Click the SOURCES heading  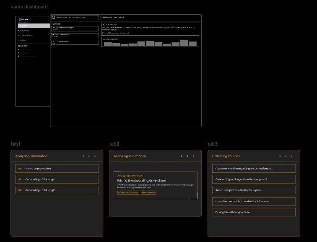tap(56, 24)
